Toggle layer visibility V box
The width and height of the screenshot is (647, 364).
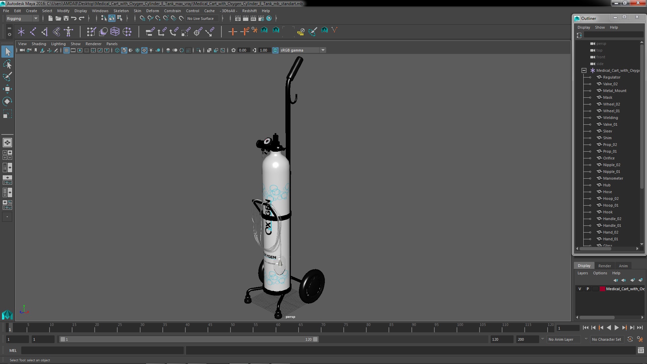580,289
